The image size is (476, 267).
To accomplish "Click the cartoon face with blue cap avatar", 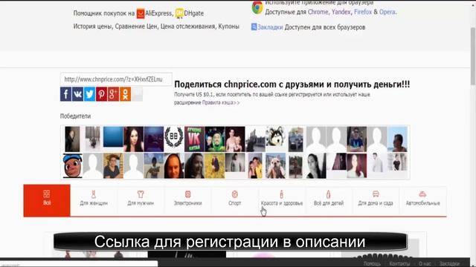I will (x=72, y=165).
